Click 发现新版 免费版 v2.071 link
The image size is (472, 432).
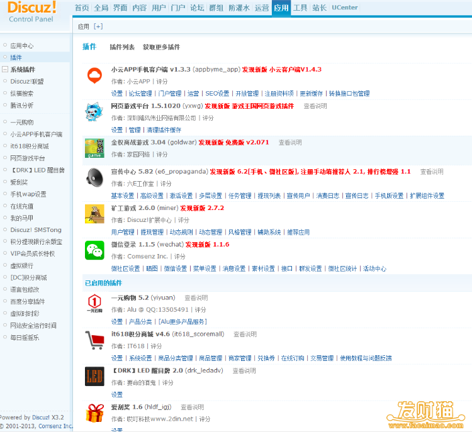pyautogui.click(x=233, y=142)
